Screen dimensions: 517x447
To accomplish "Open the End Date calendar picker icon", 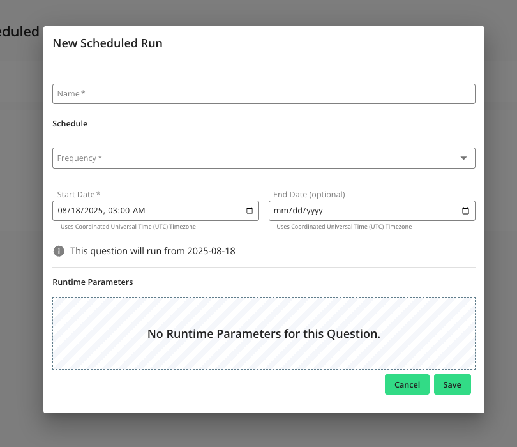I will click(465, 211).
